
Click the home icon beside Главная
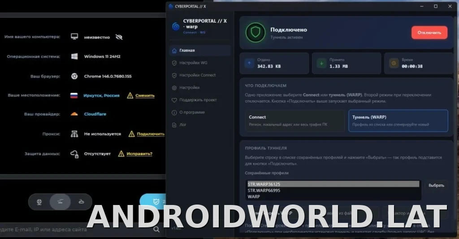(174, 51)
